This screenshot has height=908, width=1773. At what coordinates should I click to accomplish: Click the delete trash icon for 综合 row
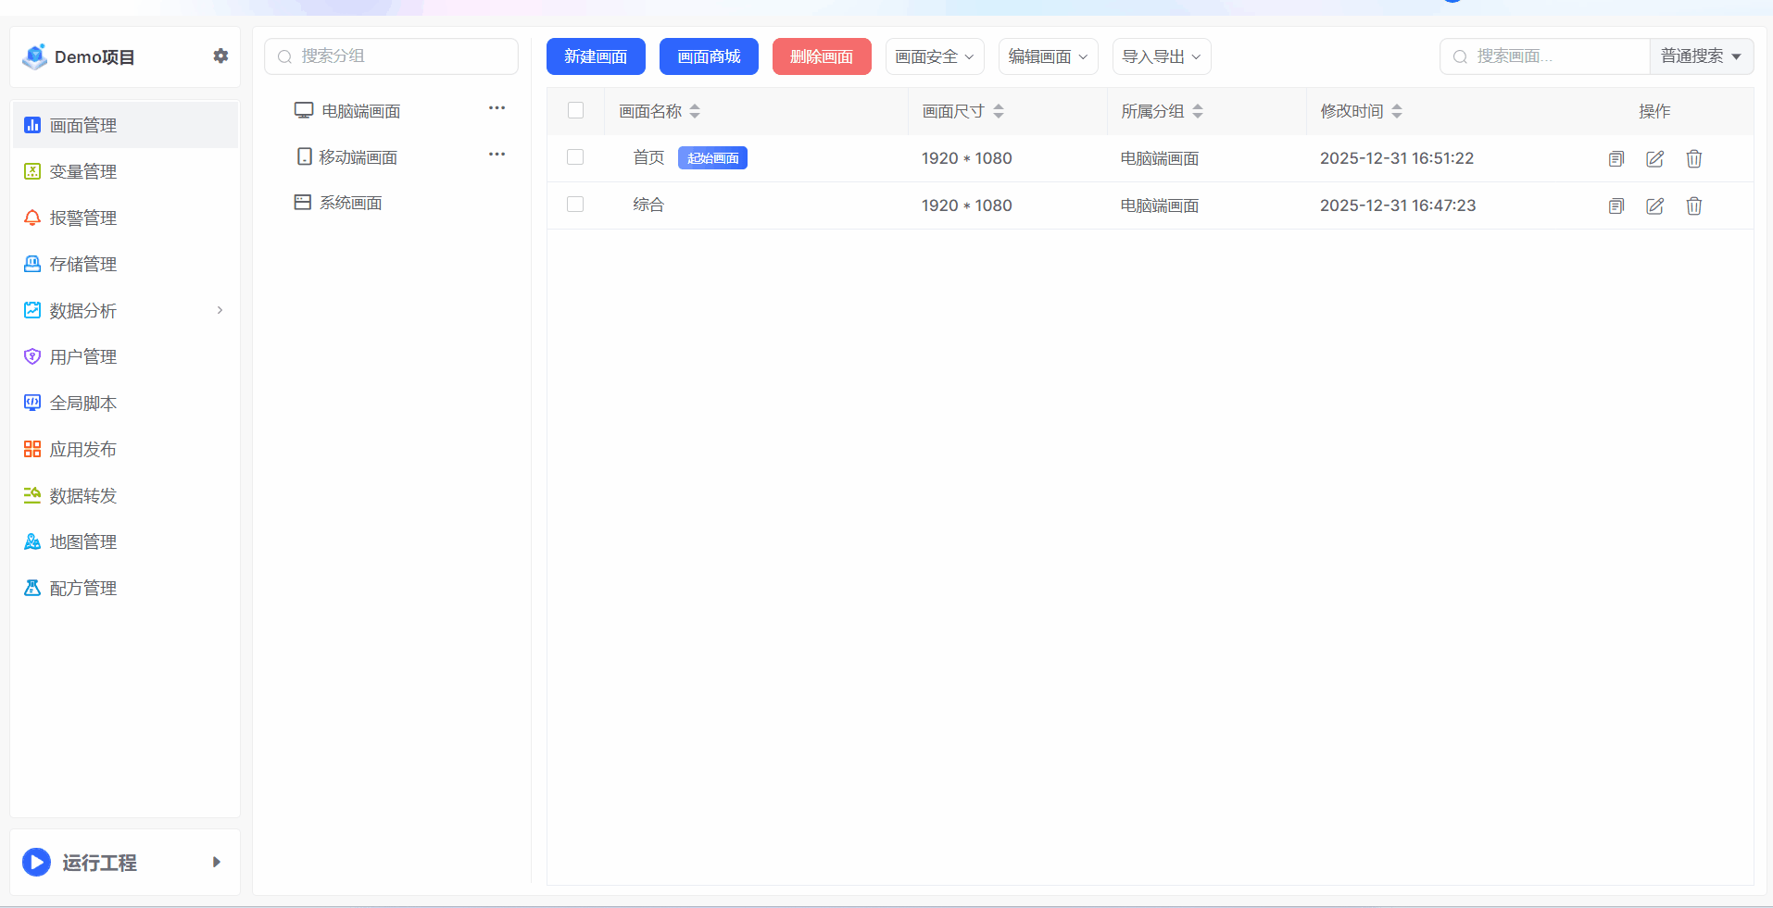[1693, 205]
